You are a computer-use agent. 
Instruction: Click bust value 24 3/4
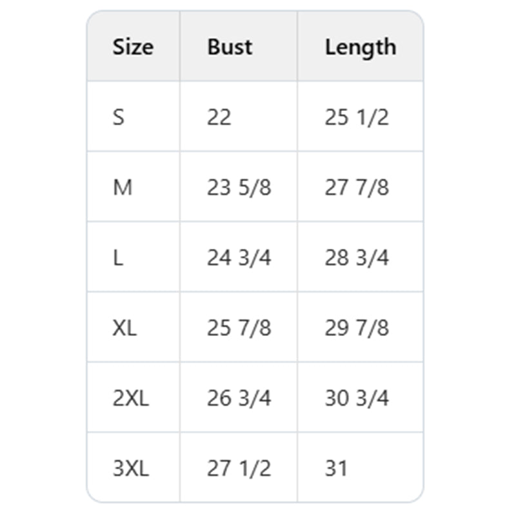239,258
